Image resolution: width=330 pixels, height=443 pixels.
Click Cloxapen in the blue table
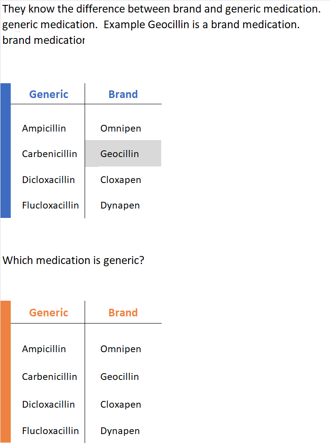121,180
